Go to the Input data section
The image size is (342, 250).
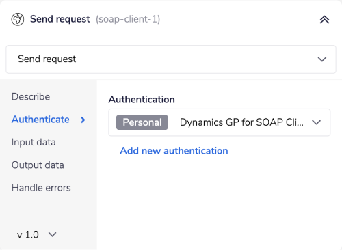pyautogui.click(x=34, y=142)
